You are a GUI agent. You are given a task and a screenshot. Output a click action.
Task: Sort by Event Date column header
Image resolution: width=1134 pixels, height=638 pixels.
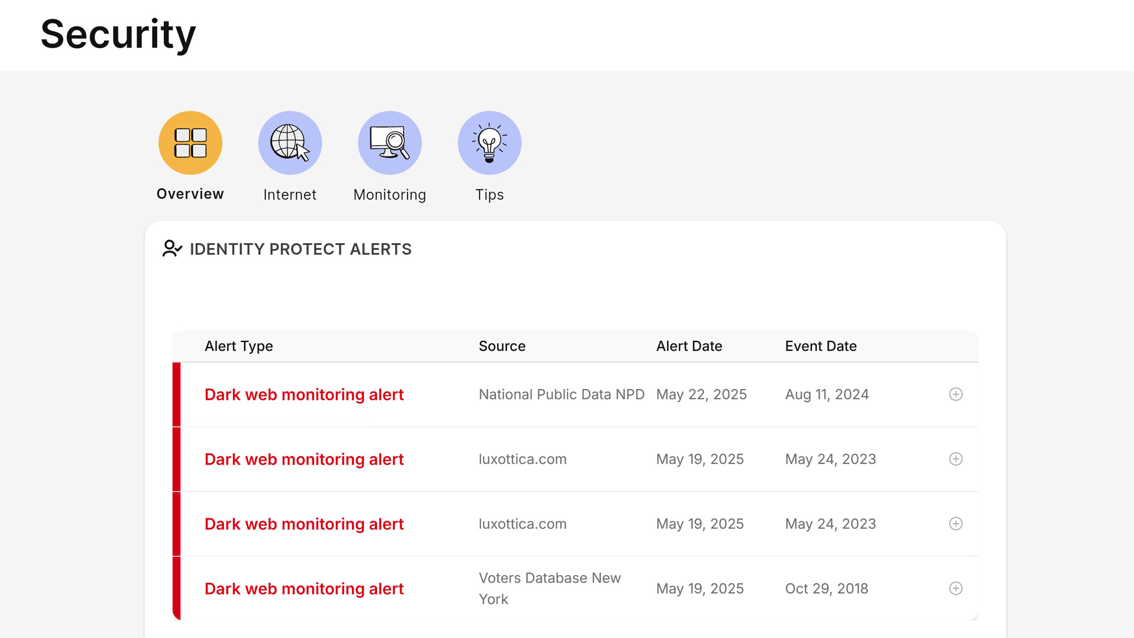click(x=820, y=346)
